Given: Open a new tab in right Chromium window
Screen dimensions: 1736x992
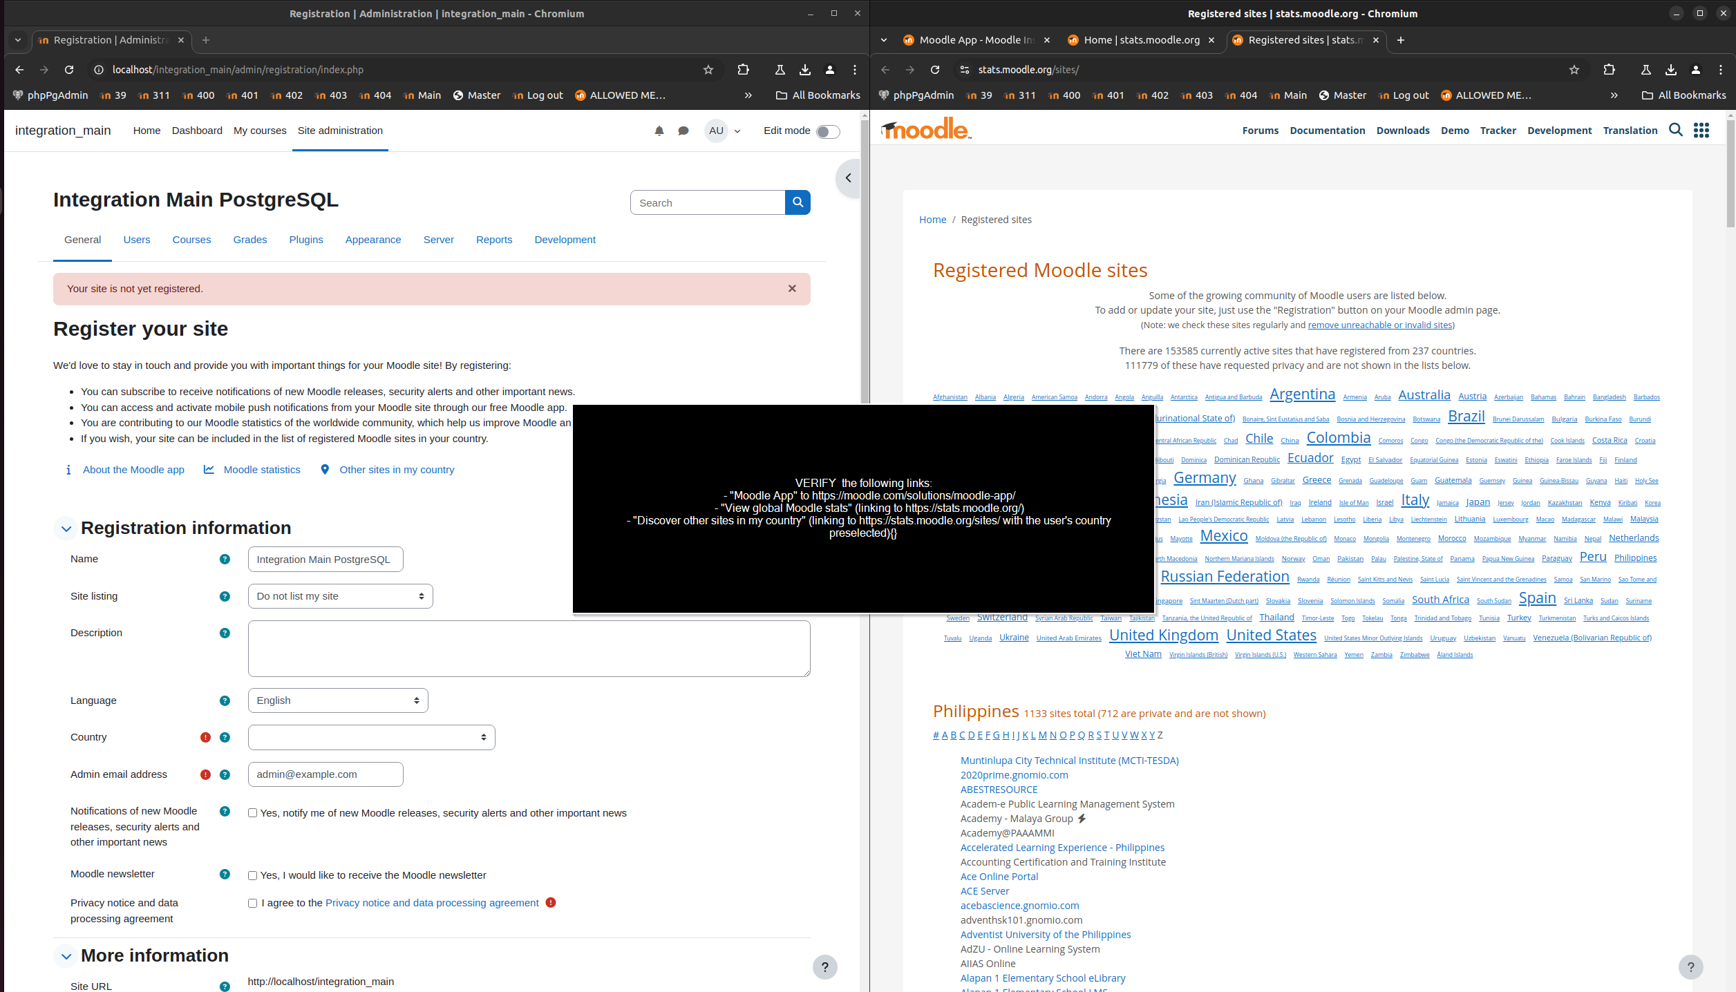Looking at the screenshot, I should (1400, 40).
